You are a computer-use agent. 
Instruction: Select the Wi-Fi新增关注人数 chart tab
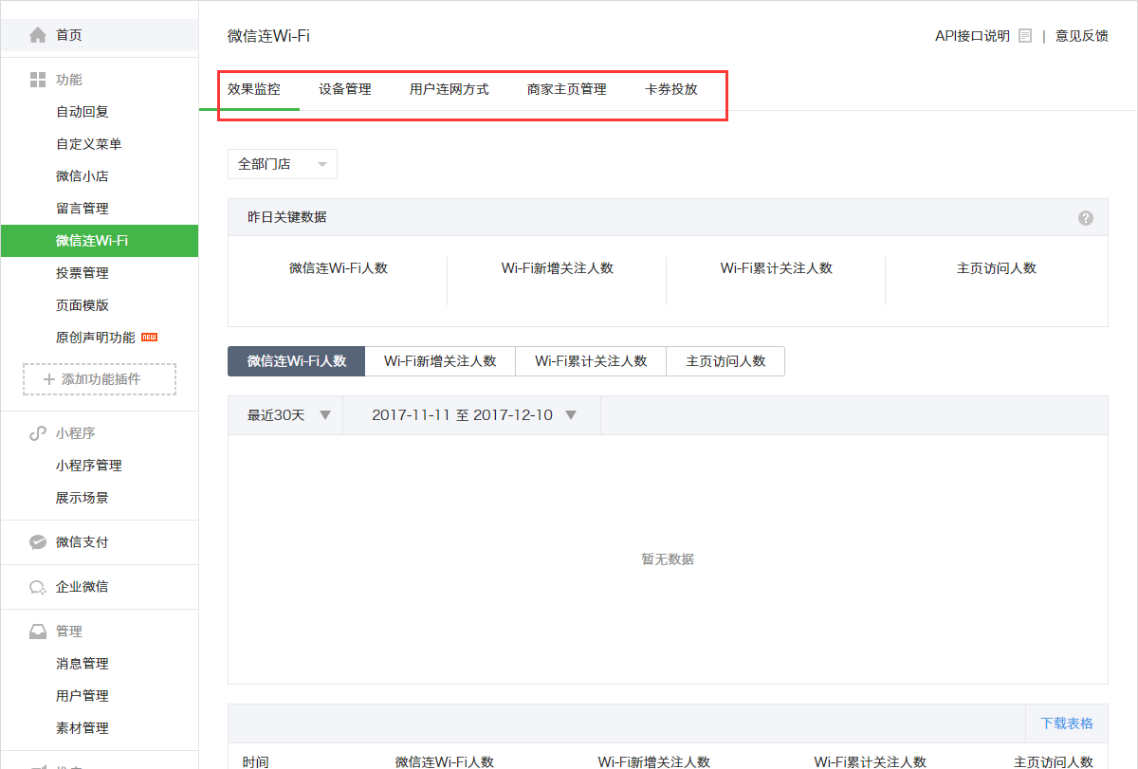coord(440,361)
